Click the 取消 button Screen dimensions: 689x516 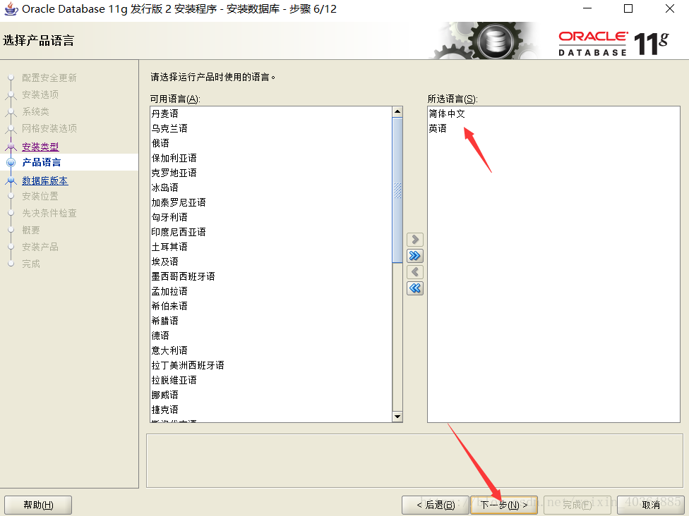pyautogui.click(x=651, y=505)
